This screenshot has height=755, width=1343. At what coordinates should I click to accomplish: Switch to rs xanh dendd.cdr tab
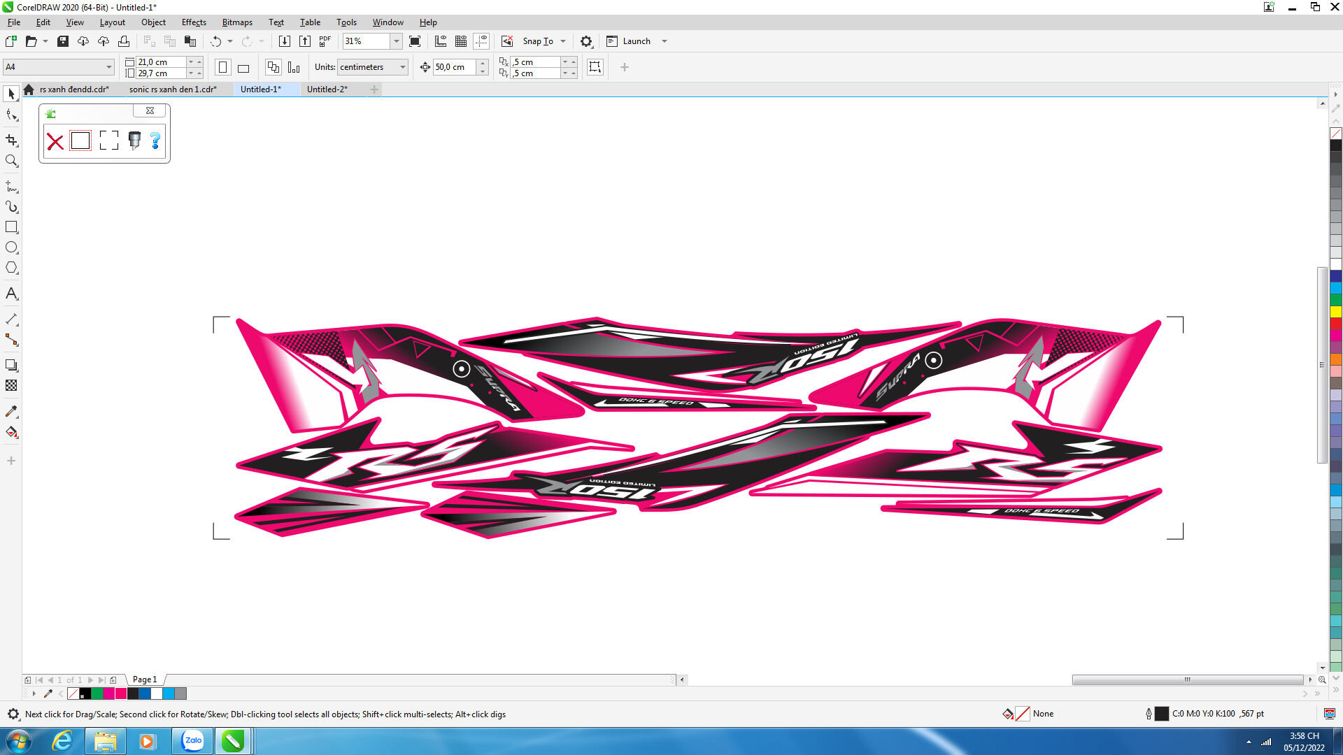point(74,89)
